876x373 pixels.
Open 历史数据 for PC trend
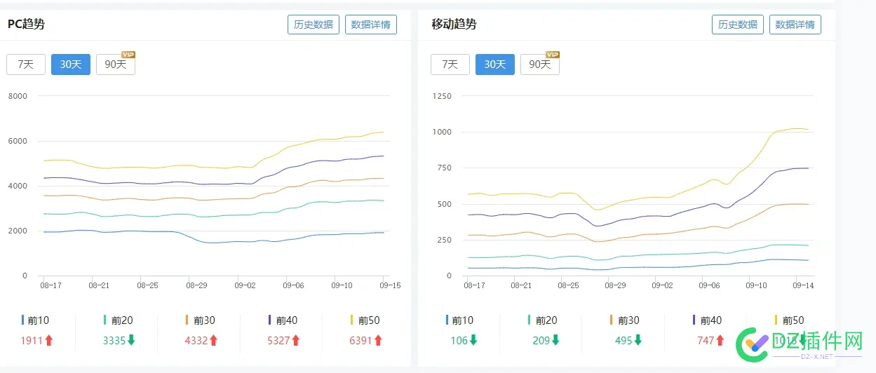[314, 25]
